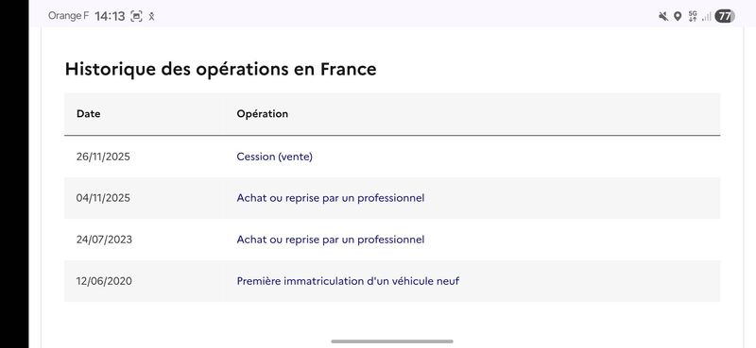The image size is (756, 348).
Task: Tap the date 26/11/2025 cell
Action: (x=103, y=157)
